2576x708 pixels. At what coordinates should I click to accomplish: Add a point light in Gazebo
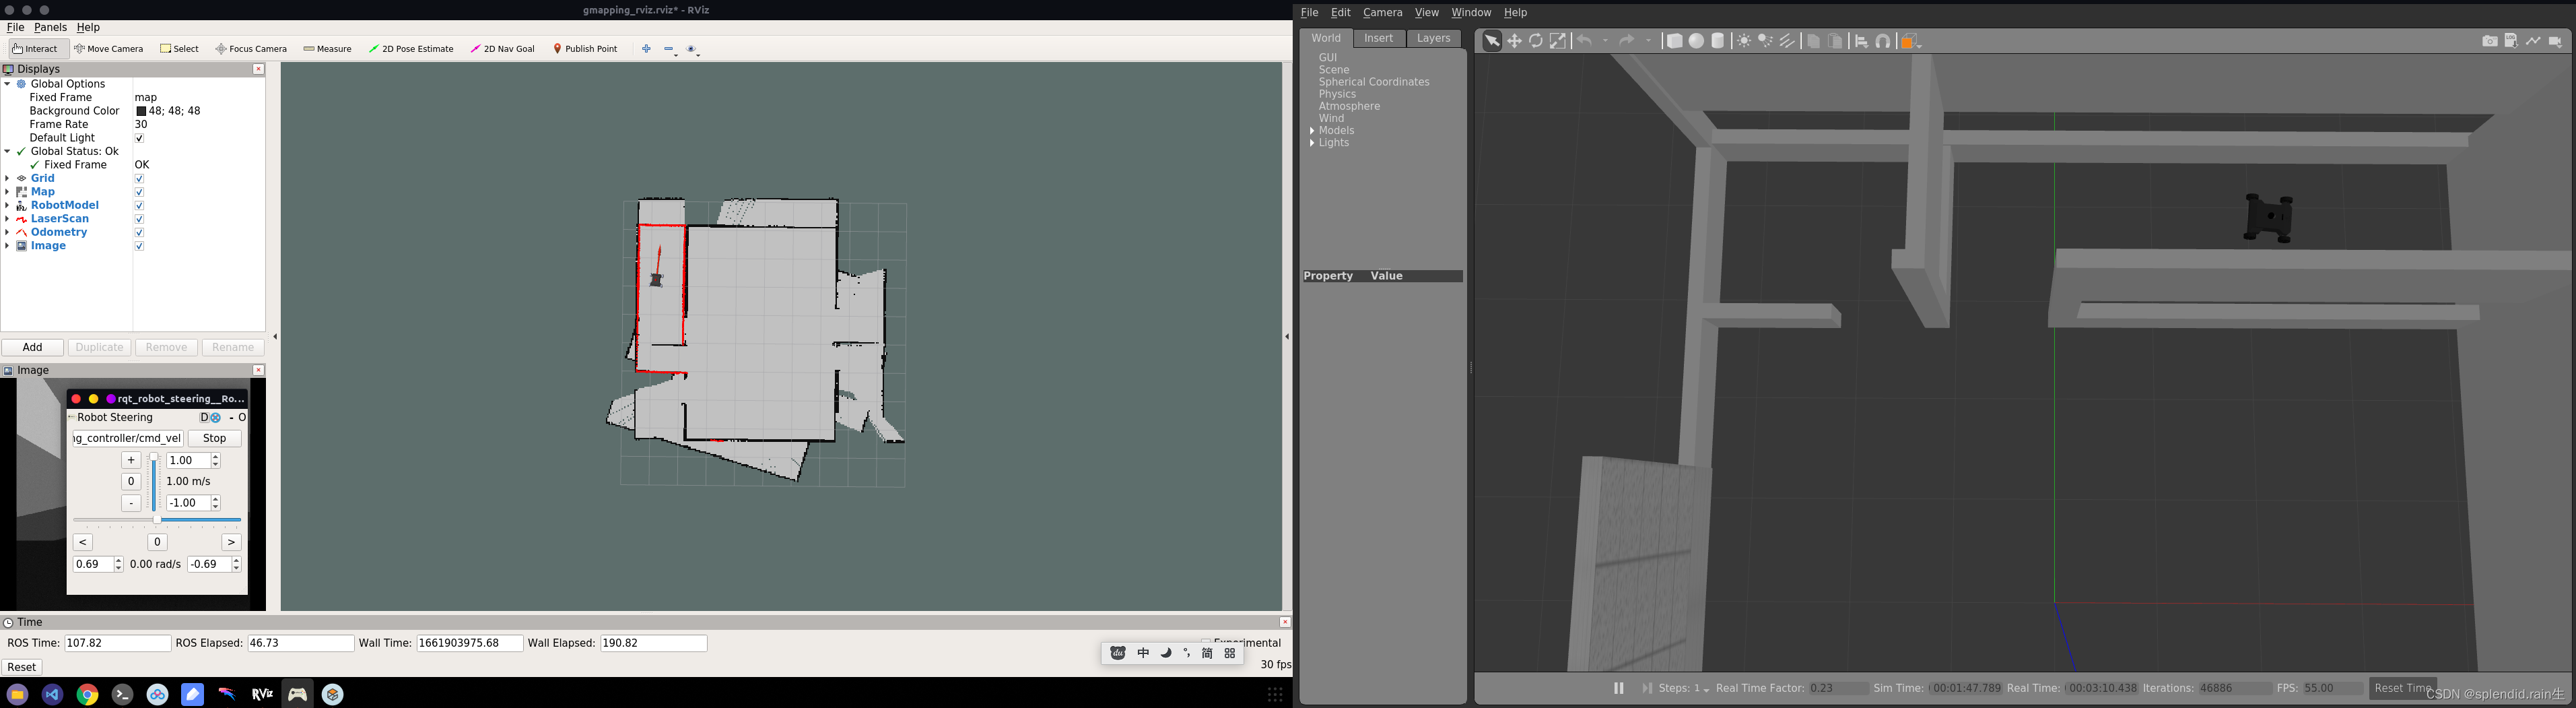pyautogui.click(x=1744, y=41)
